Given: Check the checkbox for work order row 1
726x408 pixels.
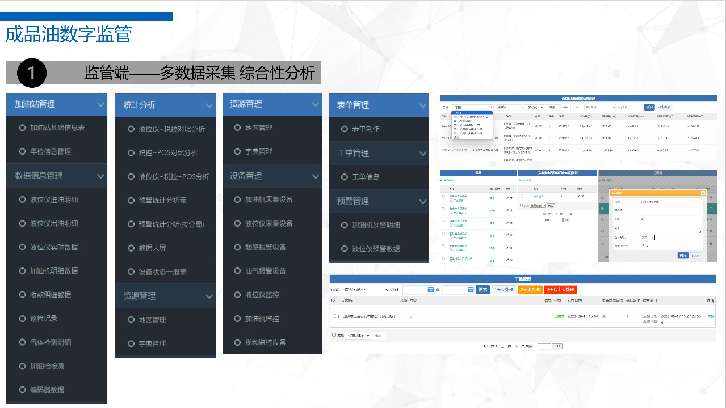Looking at the screenshot, I should [x=334, y=316].
